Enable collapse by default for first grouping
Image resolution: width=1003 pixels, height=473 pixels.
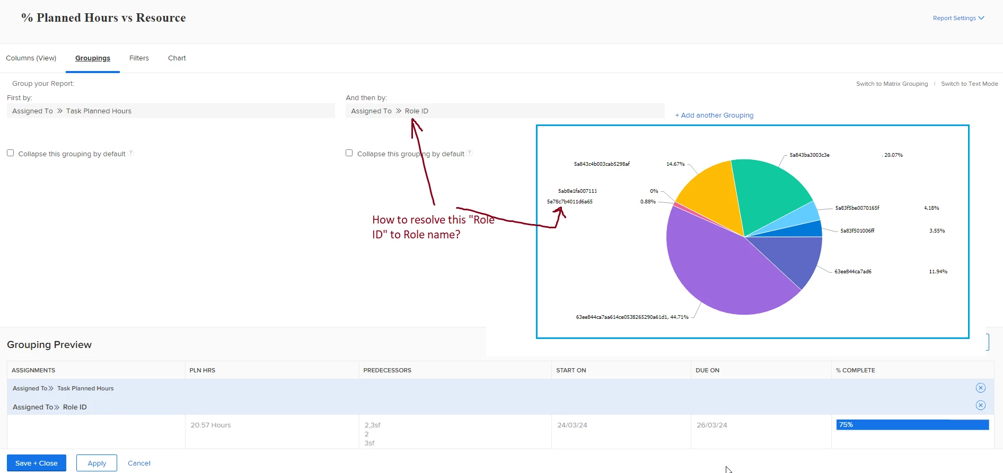click(10, 153)
